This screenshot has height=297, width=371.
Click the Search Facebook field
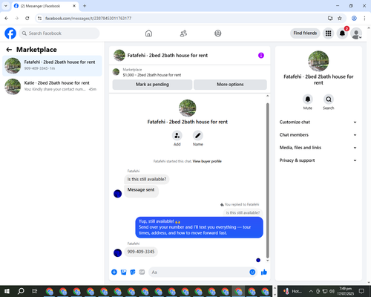tap(59, 33)
